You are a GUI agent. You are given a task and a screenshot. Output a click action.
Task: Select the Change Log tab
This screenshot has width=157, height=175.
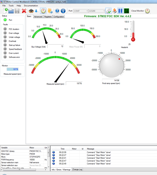pyautogui.click(x=77, y=169)
